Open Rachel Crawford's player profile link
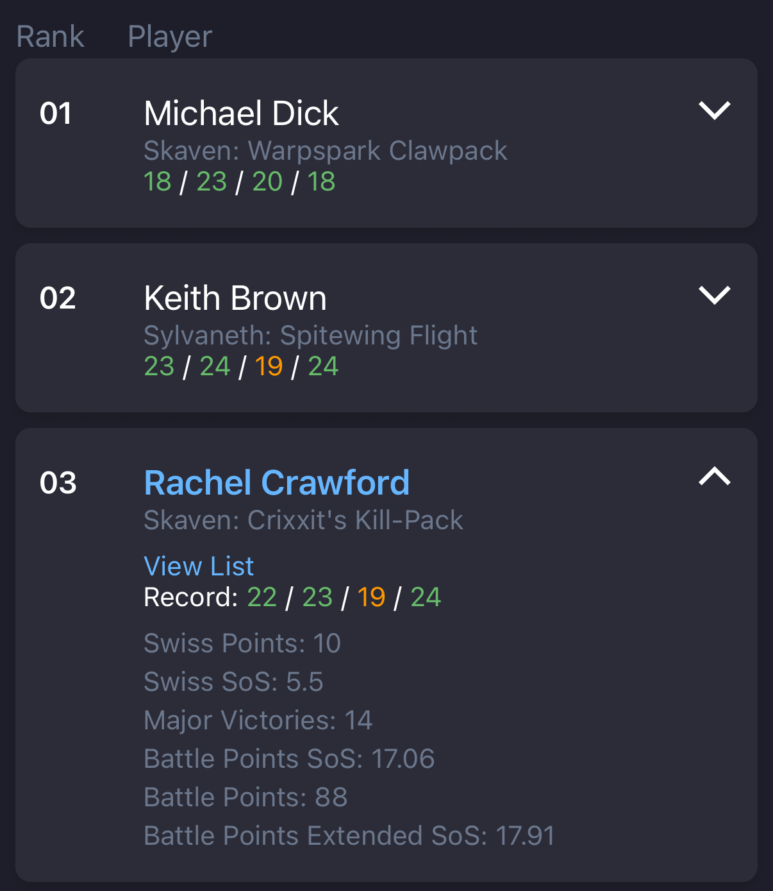This screenshot has height=891, width=773. coord(276,482)
